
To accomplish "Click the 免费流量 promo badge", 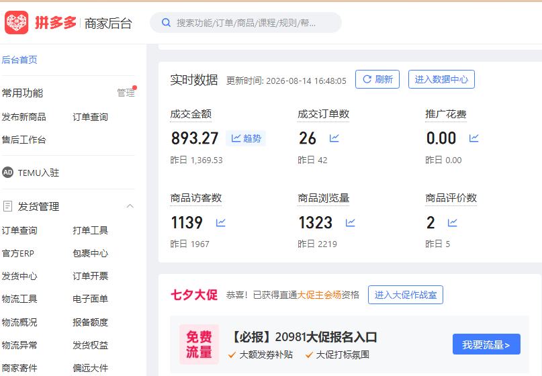I will pyautogui.click(x=199, y=344).
